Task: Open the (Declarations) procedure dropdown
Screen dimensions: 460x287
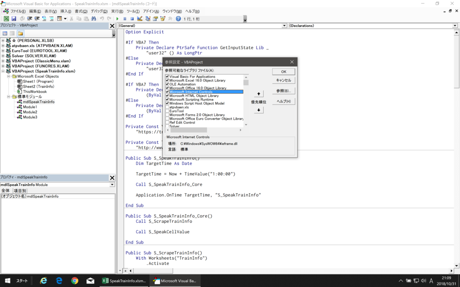Action: point(455,26)
